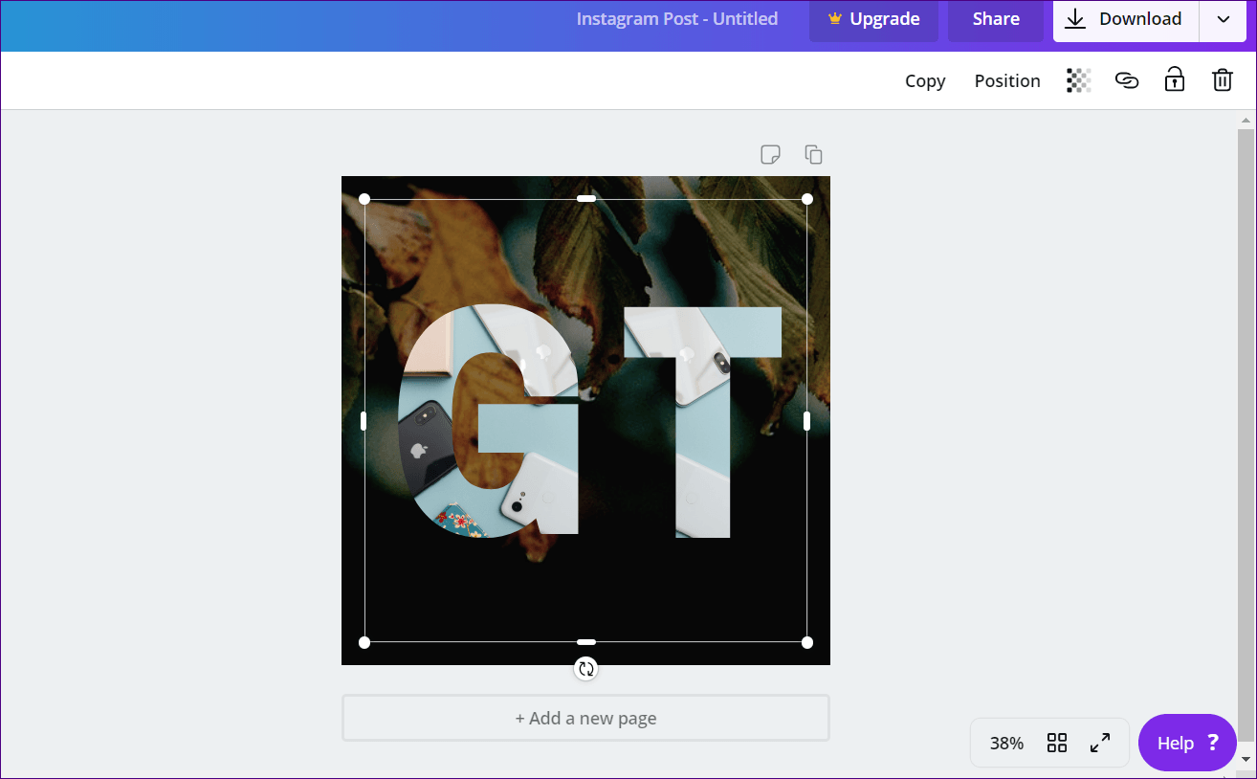The width and height of the screenshot is (1257, 779).
Task: Click the right-middle edge handle
Action: tap(807, 421)
